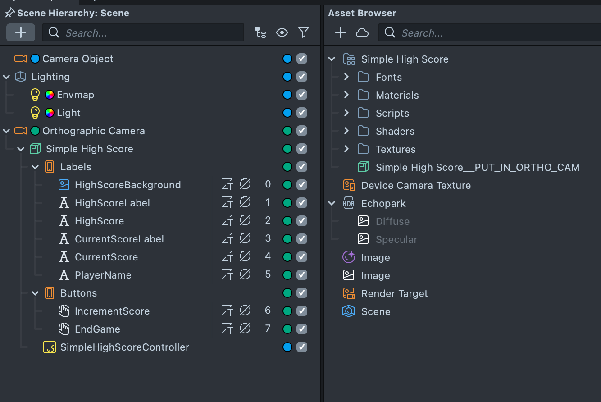Image resolution: width=601 pixels, height=402 pixels.
Task: Click the JS icon of SimpleHighScoreController
Action: pyautogui.click(x=50, y=347)
